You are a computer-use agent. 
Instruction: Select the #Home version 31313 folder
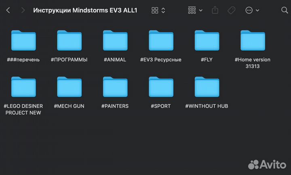[253, 41]
